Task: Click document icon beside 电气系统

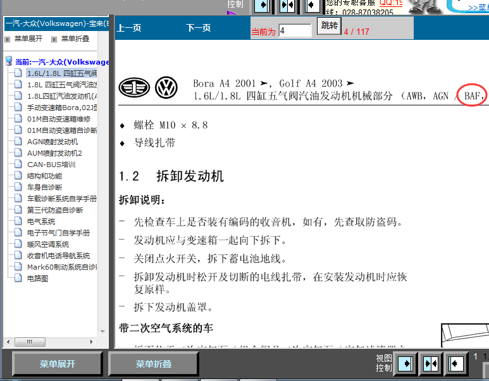Action: pyautogui.click(x=18, y=221)
